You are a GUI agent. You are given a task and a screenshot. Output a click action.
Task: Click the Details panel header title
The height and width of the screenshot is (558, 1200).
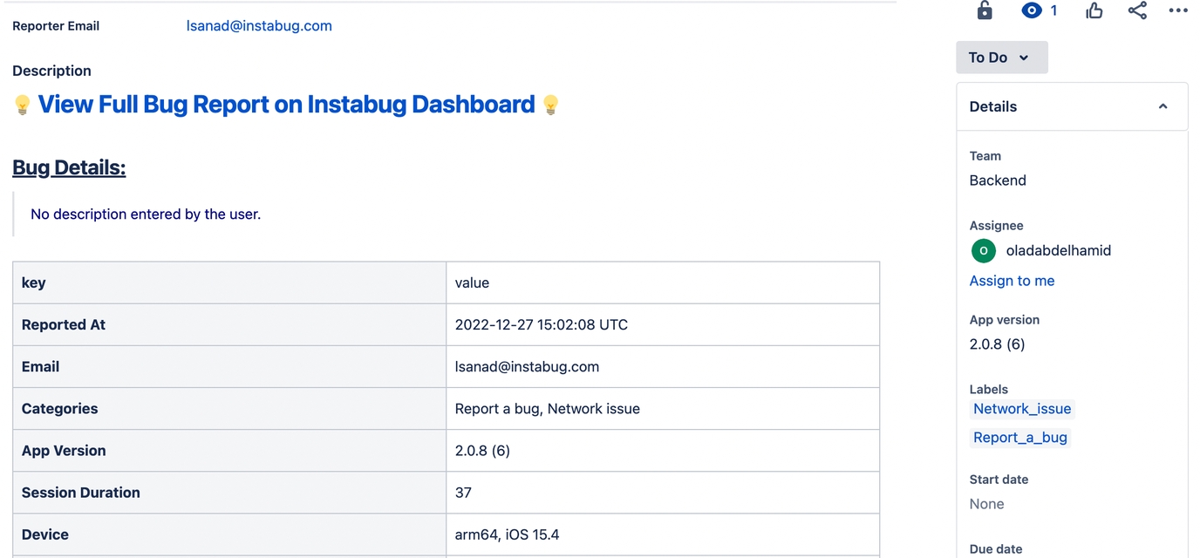993,106
